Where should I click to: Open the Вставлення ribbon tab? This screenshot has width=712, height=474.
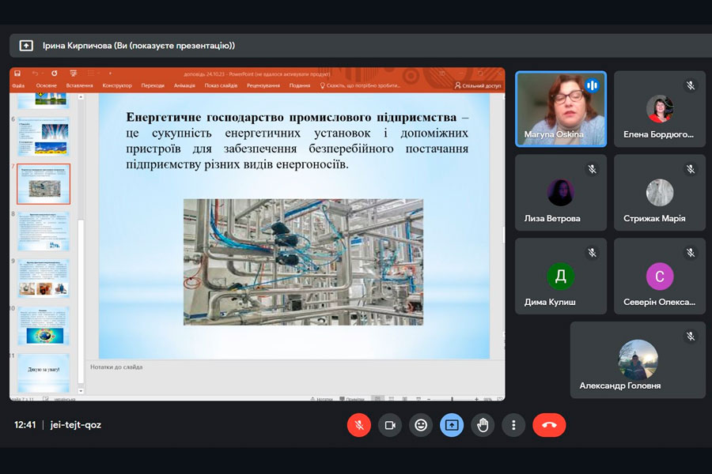click(79, 85)
